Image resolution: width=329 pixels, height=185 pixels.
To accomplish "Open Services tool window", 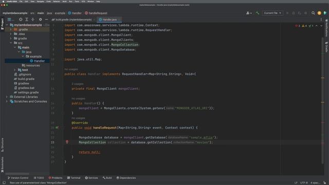I will [x=92, y=178].
